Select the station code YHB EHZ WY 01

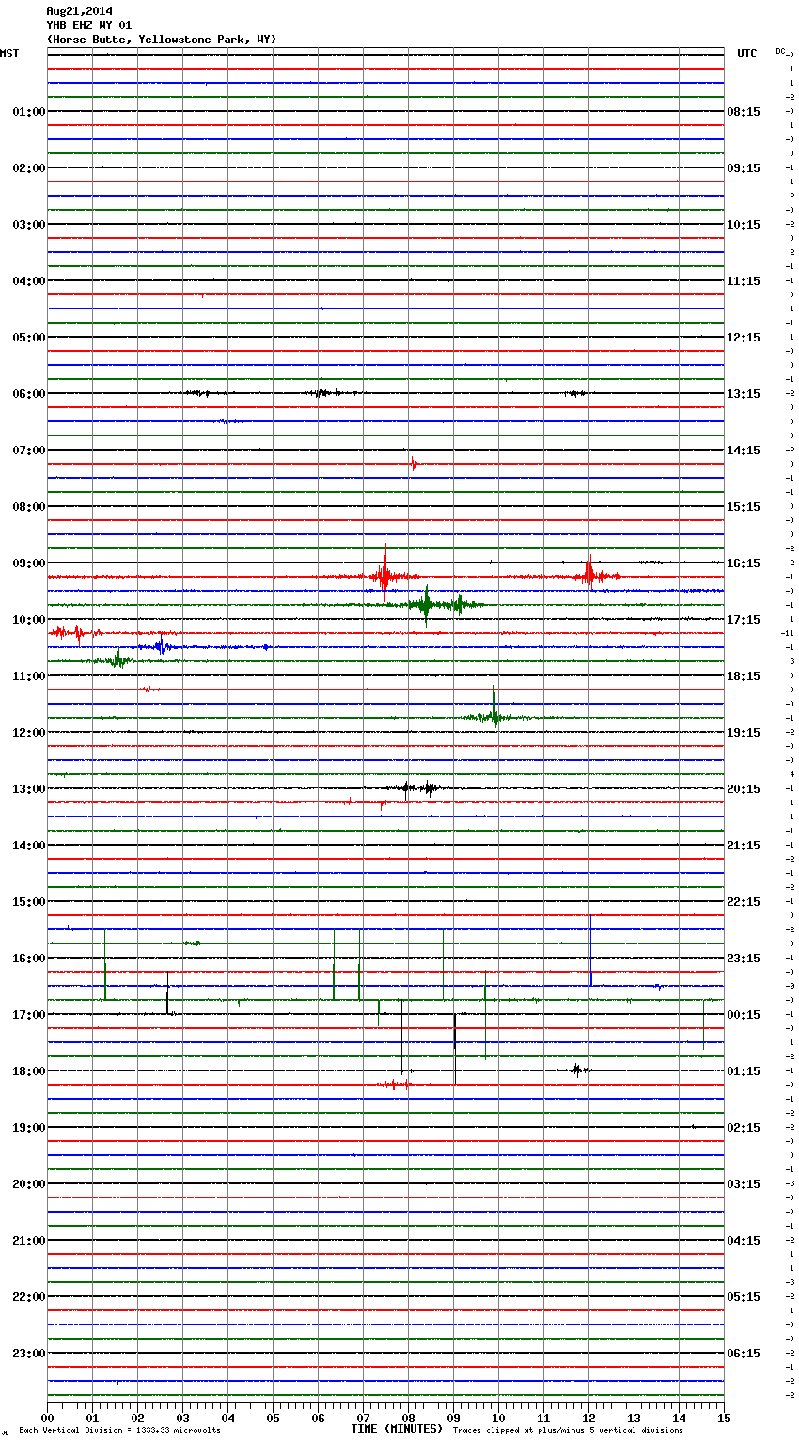(89, 25)
